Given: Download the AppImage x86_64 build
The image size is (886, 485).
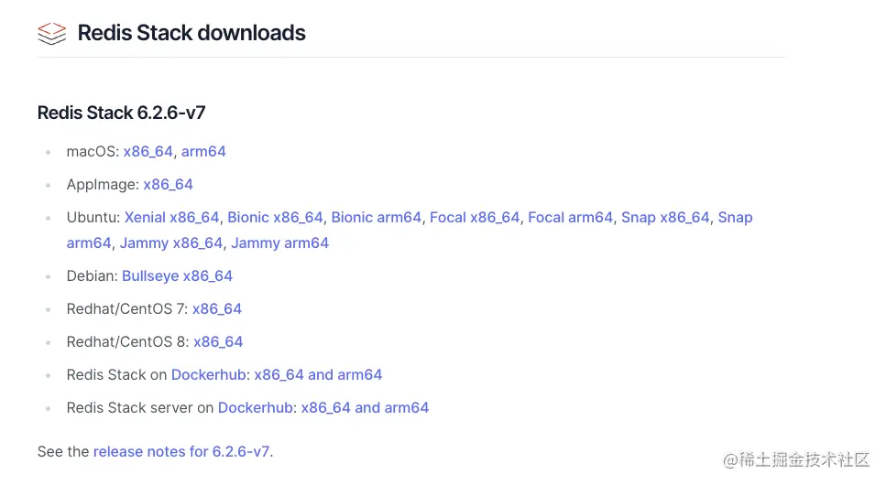Looking at the screenshot, I should coord(168,184).
